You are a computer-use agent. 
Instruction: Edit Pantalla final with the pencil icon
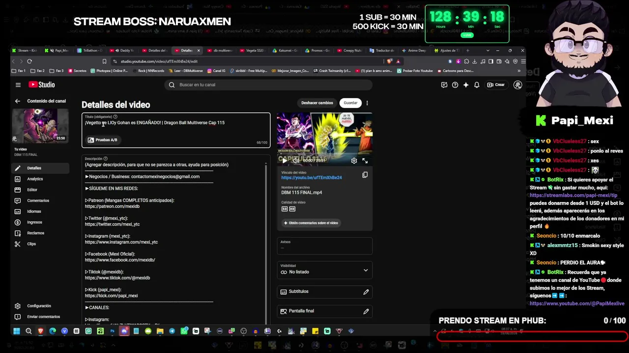point(366,311)
